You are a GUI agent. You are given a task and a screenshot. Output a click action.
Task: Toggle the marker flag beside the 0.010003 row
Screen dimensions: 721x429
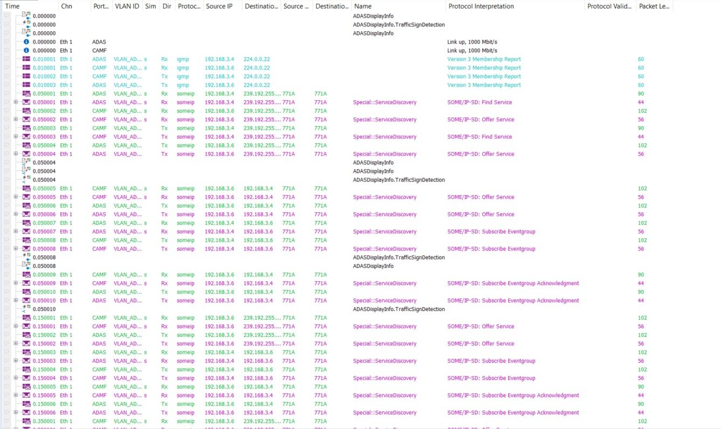[6, 85]
